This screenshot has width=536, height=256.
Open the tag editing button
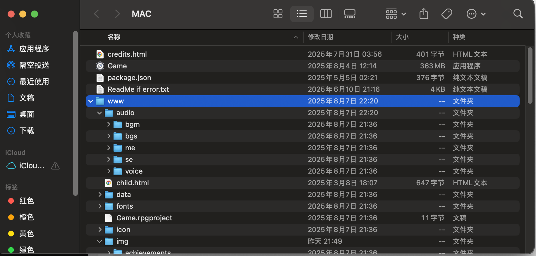point(447,14)
